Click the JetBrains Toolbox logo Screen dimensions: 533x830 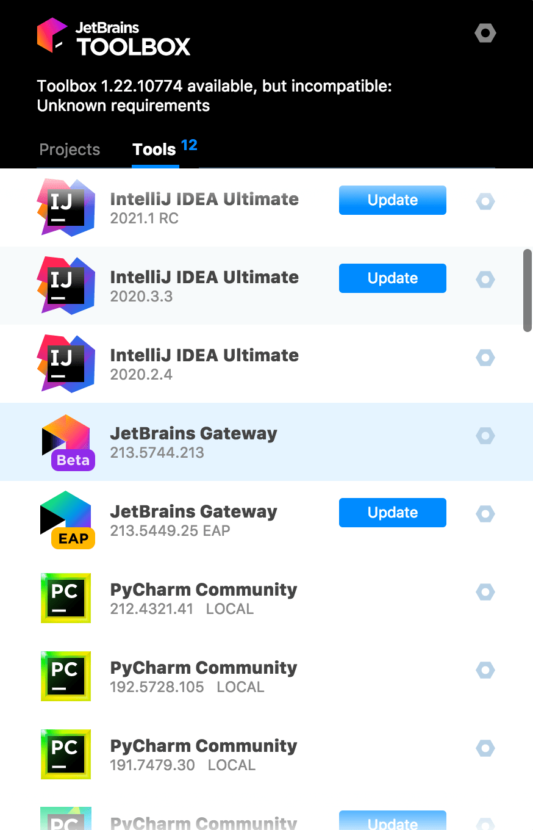click(x=113, y=35)
